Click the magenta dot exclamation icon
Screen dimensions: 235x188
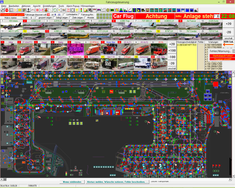click(x=42, y=10)
